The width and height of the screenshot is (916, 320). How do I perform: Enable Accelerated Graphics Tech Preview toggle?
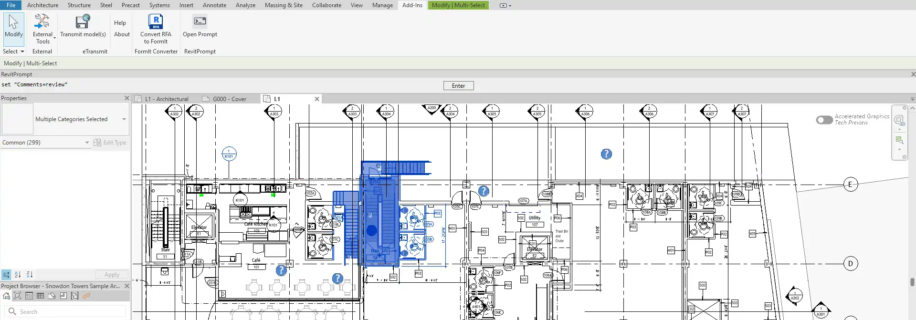[x=824, y=120]
